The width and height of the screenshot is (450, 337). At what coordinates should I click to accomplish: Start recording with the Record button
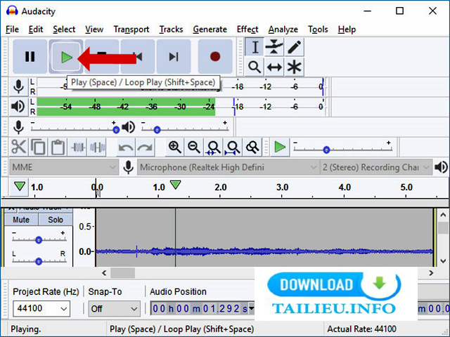[x=215, y=56]
